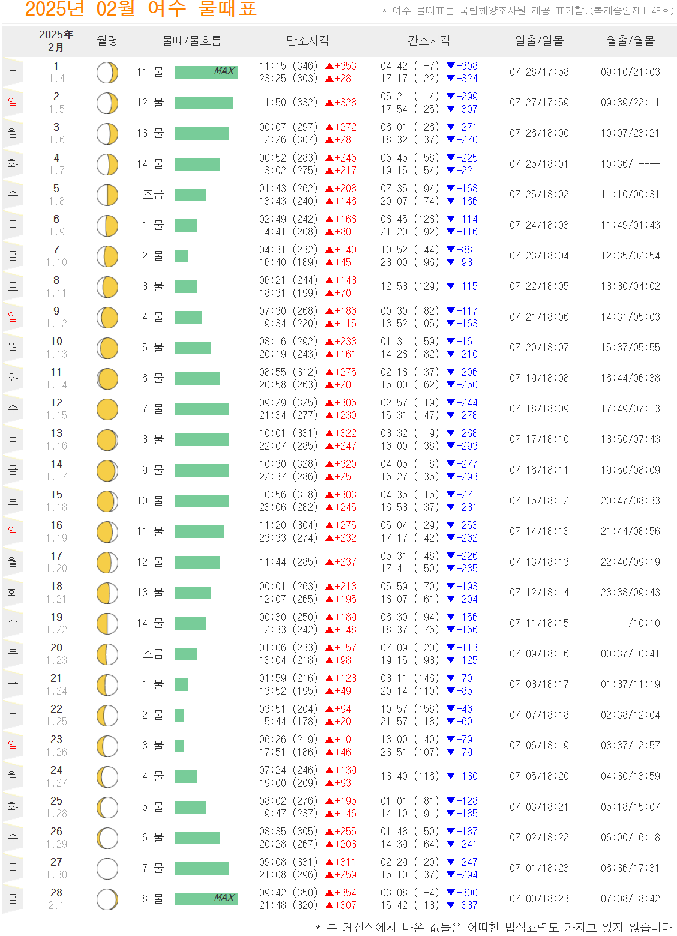The height and width of the screenshot is (936, 677).
Task: Click the lunar date '1.15' under February 12
Action: click(x=56, y=415)
